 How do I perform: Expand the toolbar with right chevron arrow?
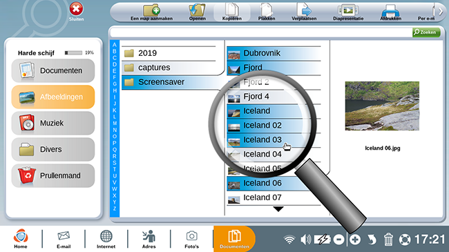(x=441, y=12)
